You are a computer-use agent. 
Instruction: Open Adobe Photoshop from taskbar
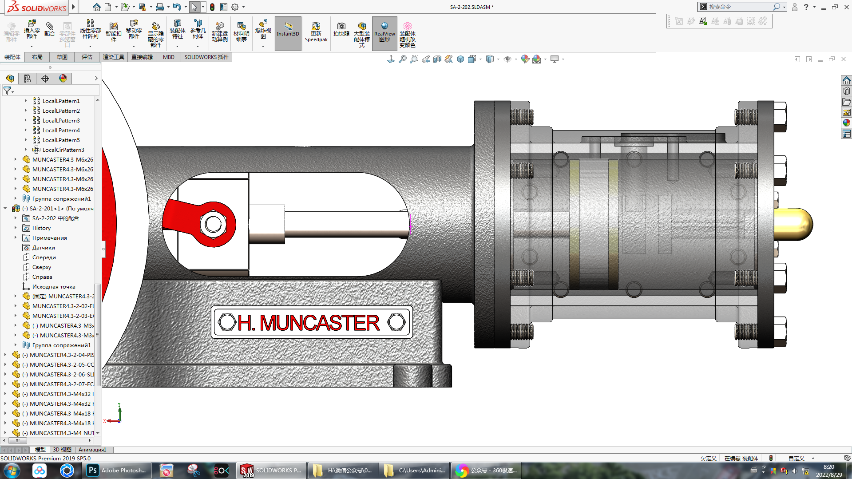(x=117, y=471)
